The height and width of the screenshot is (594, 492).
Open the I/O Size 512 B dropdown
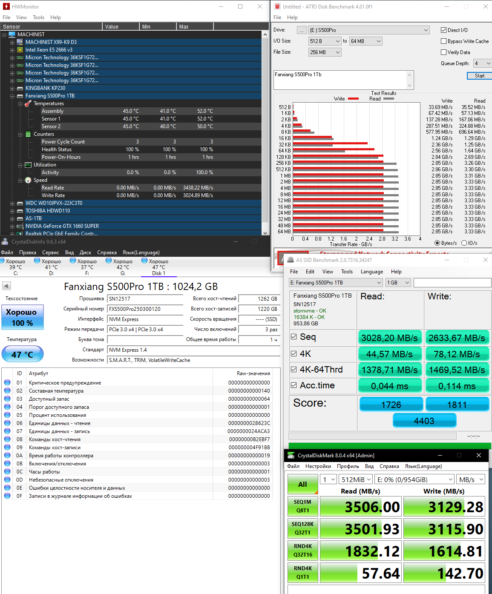pyautogui.click(x=325, y=41)
